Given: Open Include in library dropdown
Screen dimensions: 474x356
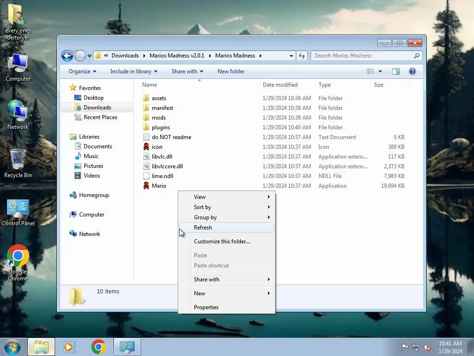Looking at the screenshot, I should (134, 71).
